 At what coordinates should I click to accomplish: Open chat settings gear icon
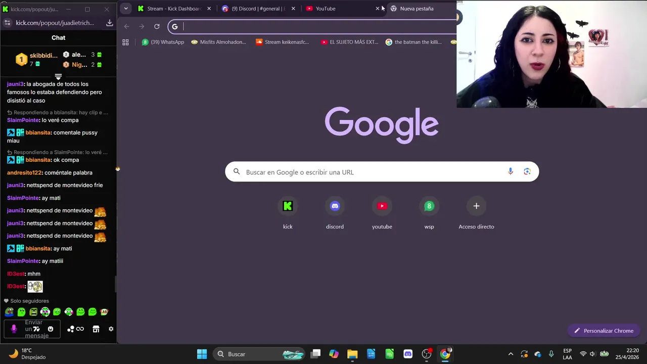111,329
